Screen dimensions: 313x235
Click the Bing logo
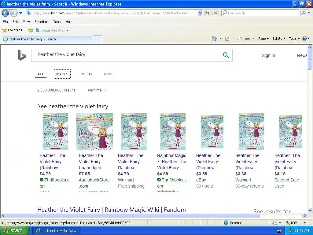point(22,55)
